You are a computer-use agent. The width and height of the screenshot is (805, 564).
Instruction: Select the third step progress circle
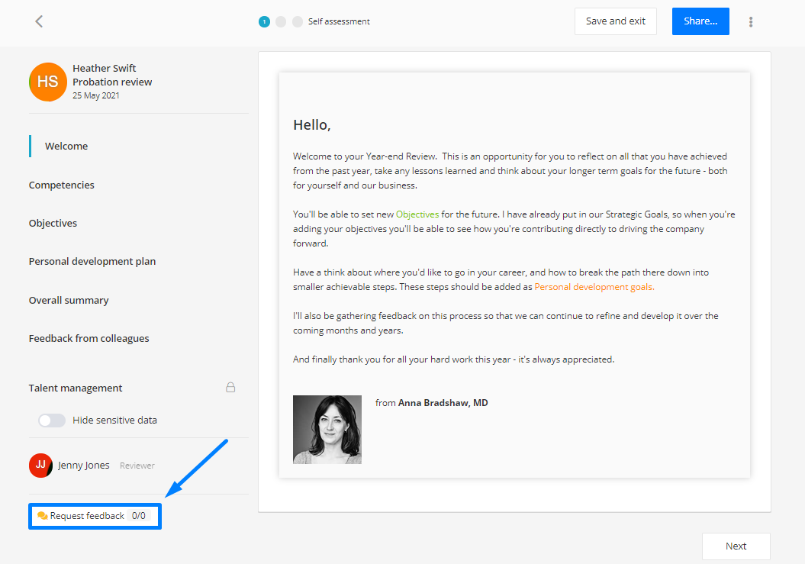(298, 21)
